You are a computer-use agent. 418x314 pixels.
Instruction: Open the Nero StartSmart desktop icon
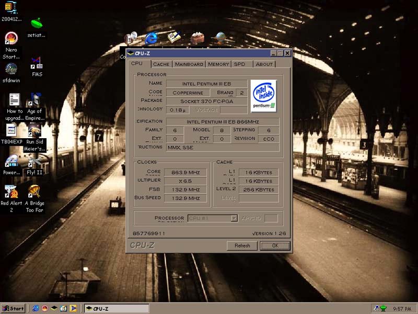11,39
